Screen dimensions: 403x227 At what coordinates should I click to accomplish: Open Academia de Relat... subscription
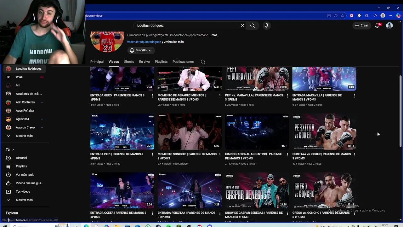pos(25,94)
